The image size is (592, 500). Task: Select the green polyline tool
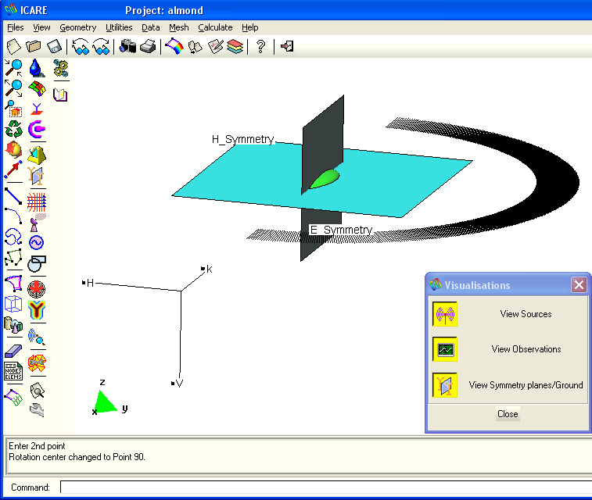(13, 257)
